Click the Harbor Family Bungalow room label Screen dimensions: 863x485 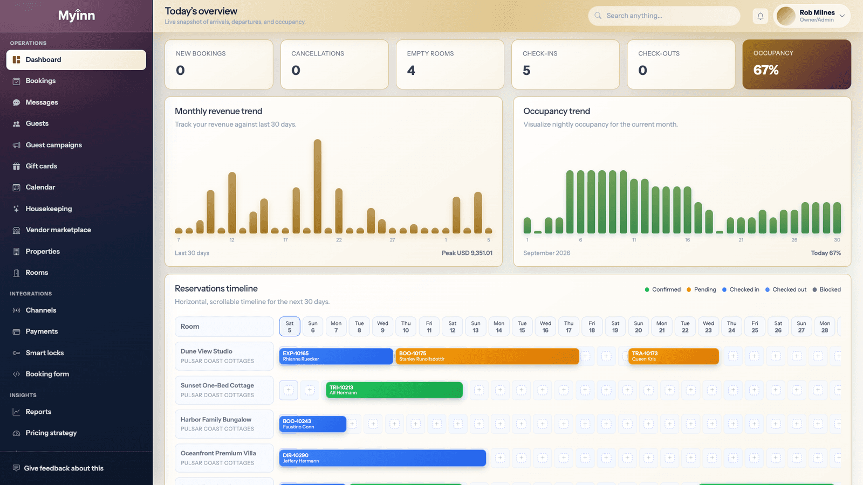(x=224, y=424)
